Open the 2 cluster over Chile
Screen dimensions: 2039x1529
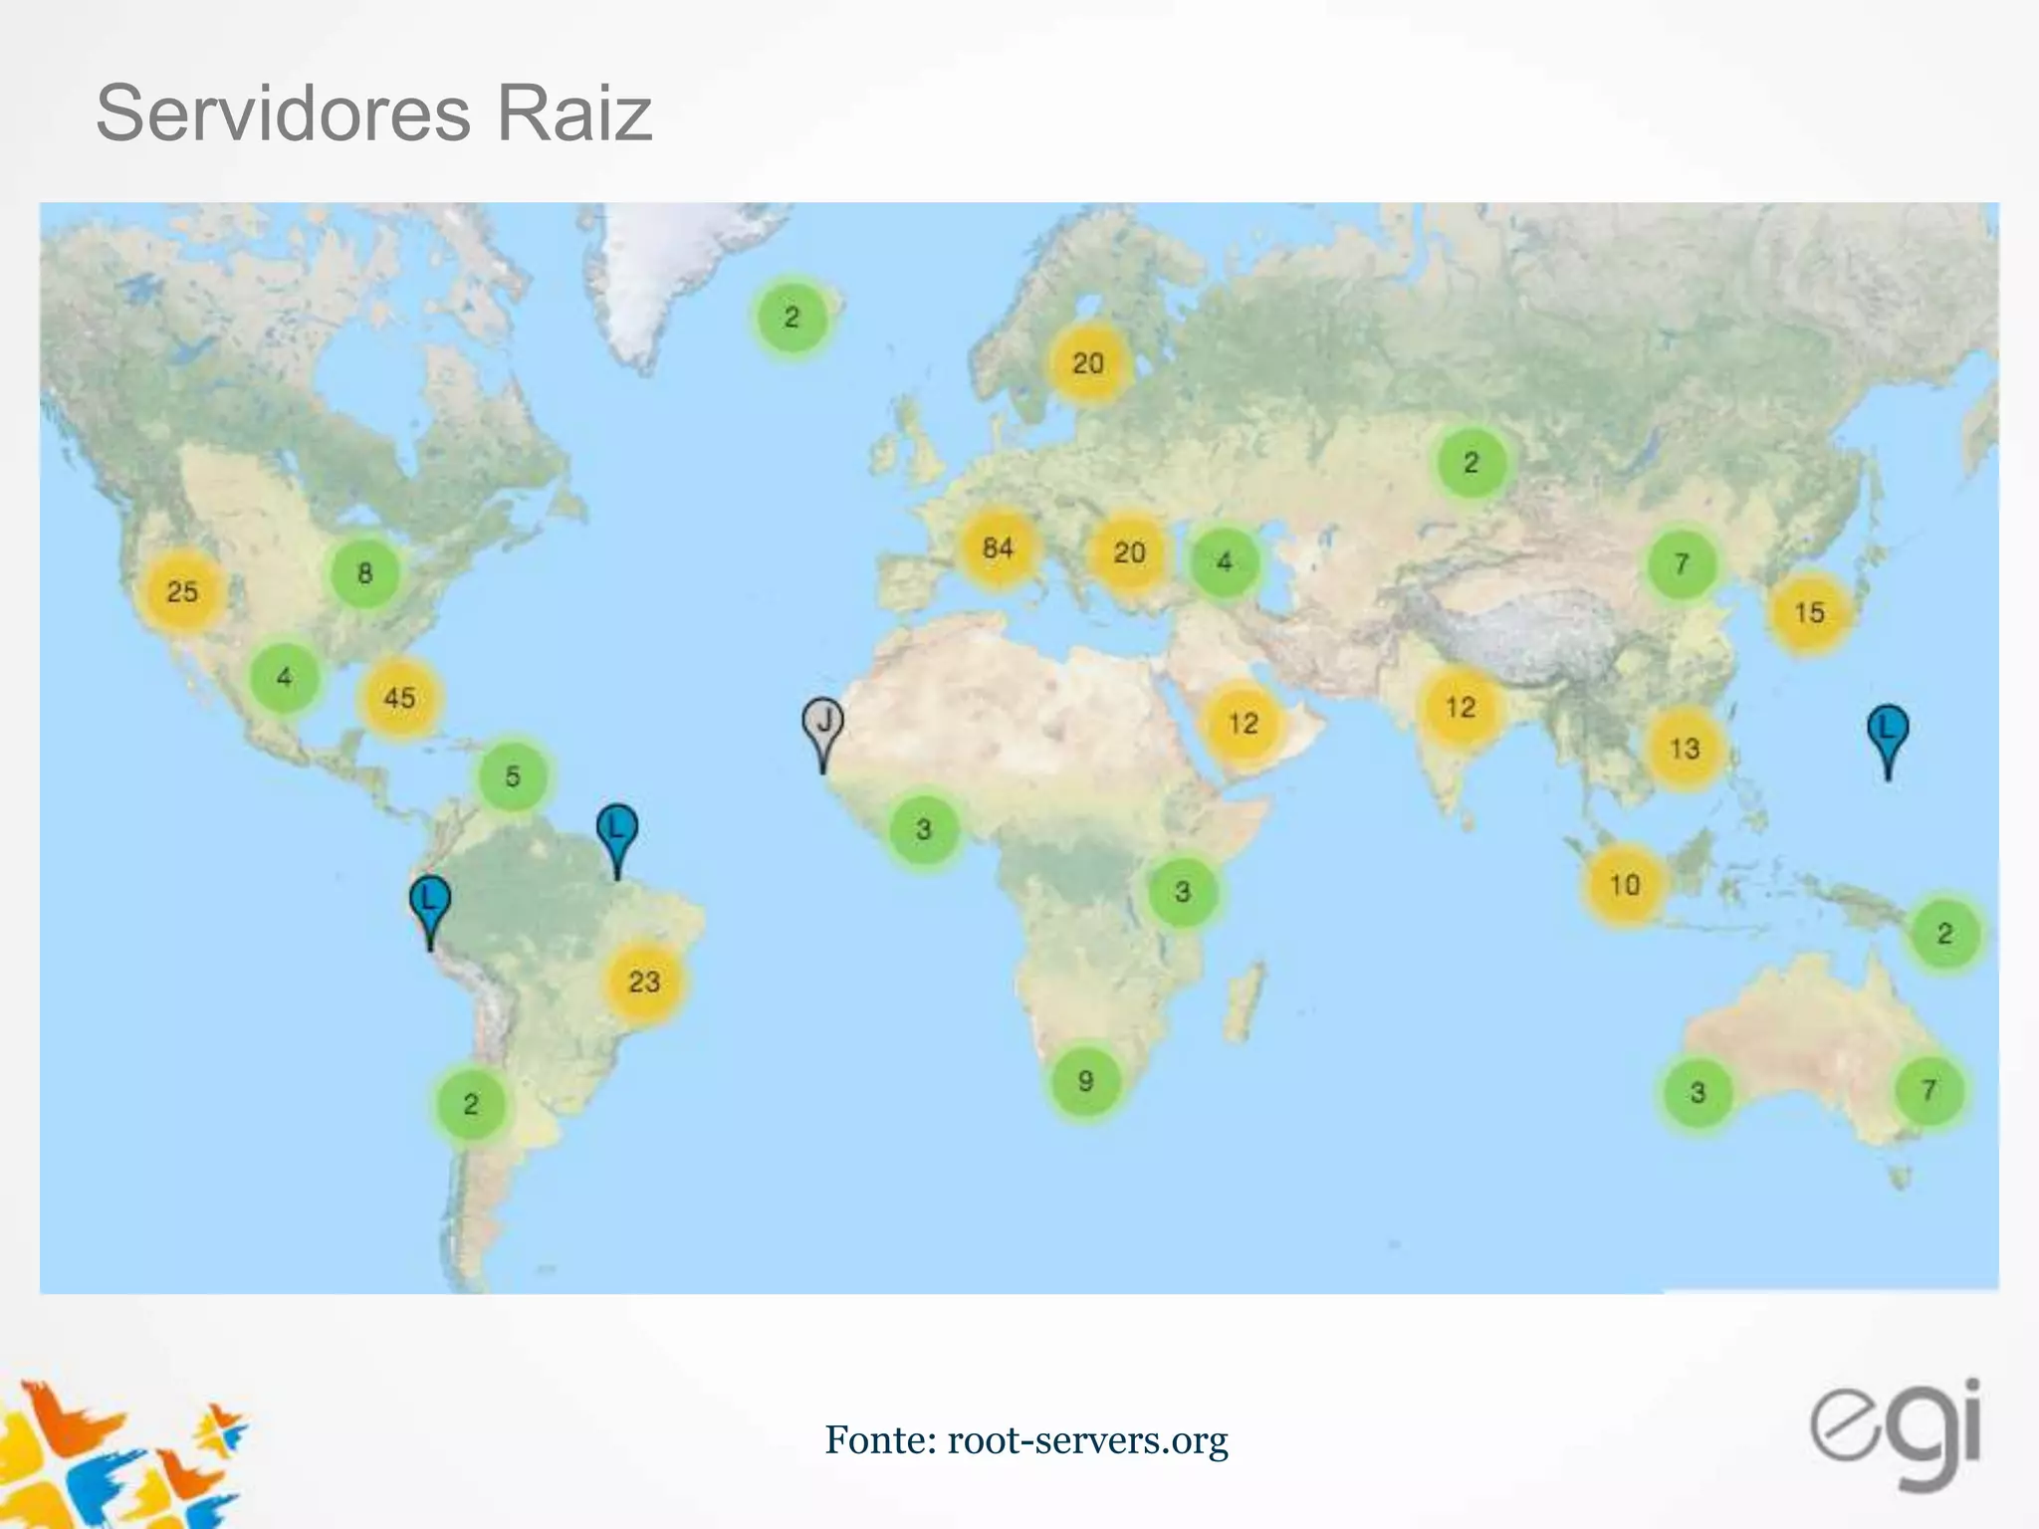[x=471, y=1104]
